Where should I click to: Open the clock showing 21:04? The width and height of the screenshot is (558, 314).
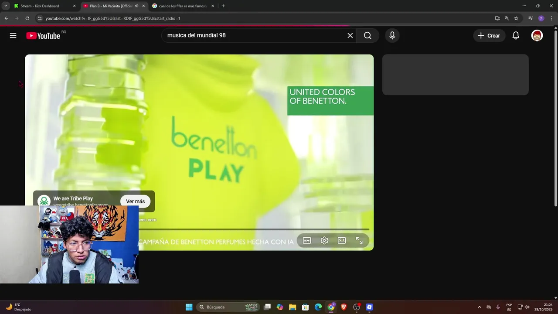pos(544,307)
